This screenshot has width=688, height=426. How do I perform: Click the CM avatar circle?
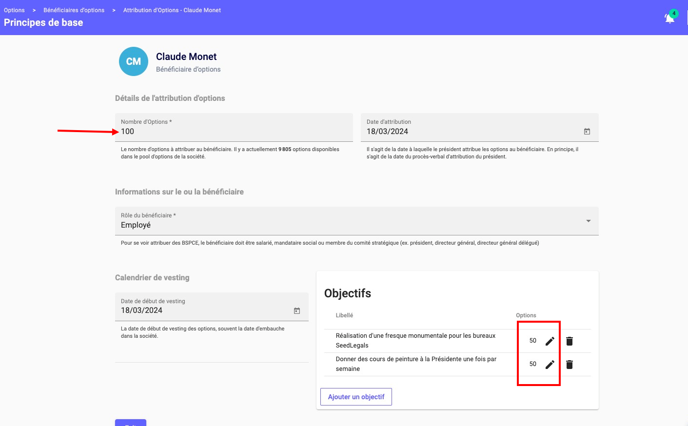[x=134, y=61]
